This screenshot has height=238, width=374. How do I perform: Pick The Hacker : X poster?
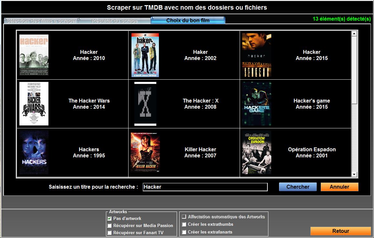pyautogui.click(x=145, y=104)
